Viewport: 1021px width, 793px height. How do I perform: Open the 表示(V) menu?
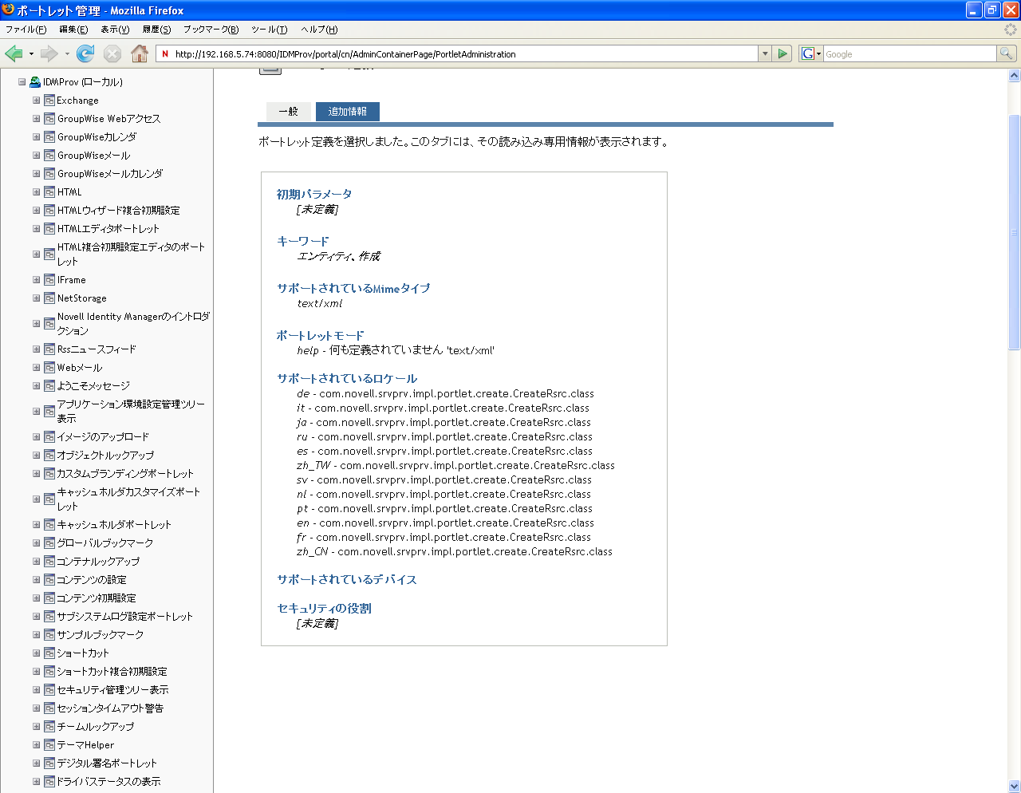click(x=115, y=30)
